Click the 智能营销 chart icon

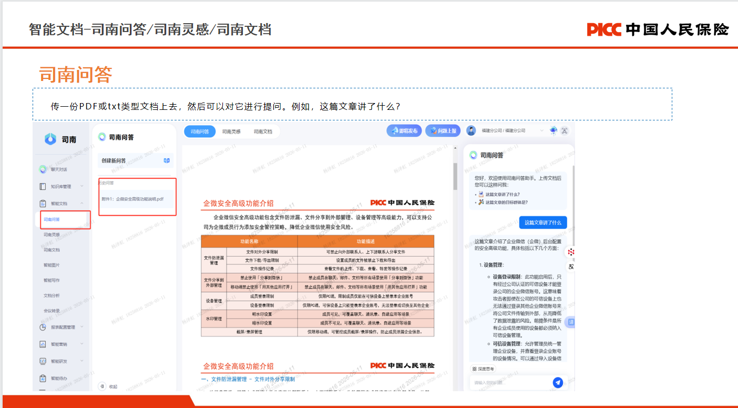click(x=43, y=344)
